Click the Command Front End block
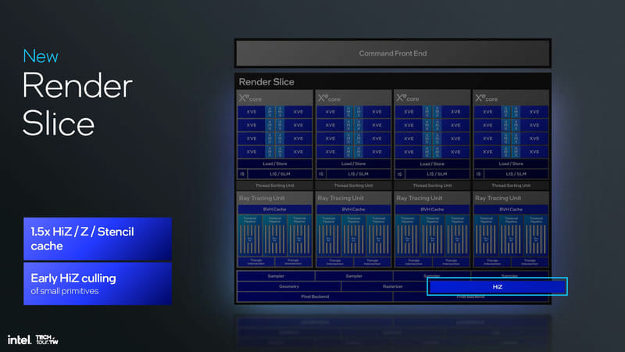 click(x=393, y=53)
